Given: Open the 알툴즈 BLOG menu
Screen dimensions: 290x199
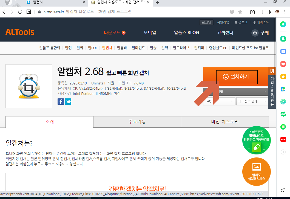Looking at the screenshot, I should 186,33.
